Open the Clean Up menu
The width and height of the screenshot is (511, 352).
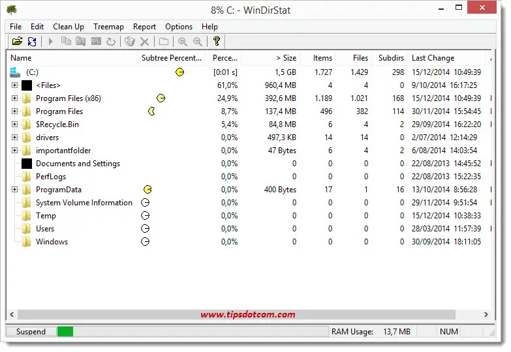pyautogui.click(x=69, y=27)
